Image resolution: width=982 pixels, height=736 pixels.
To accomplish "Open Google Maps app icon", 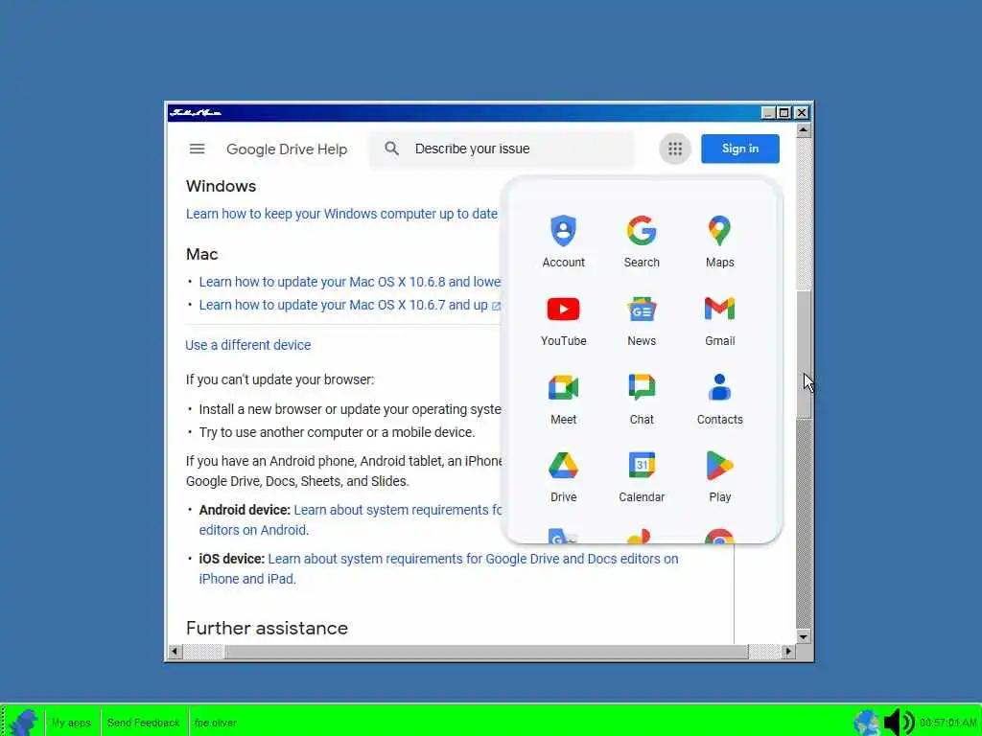I will (719, 241).
